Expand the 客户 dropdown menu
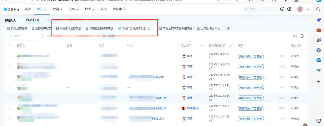324x126 pixels. click(x=42, y=9)
